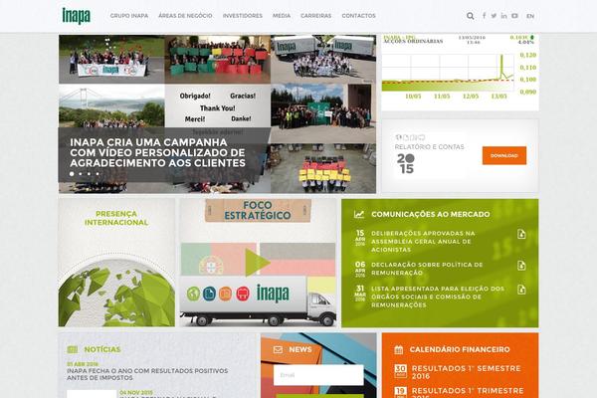Open the Media menu
The image size is (597, 398).
click(x=282, y=16)
